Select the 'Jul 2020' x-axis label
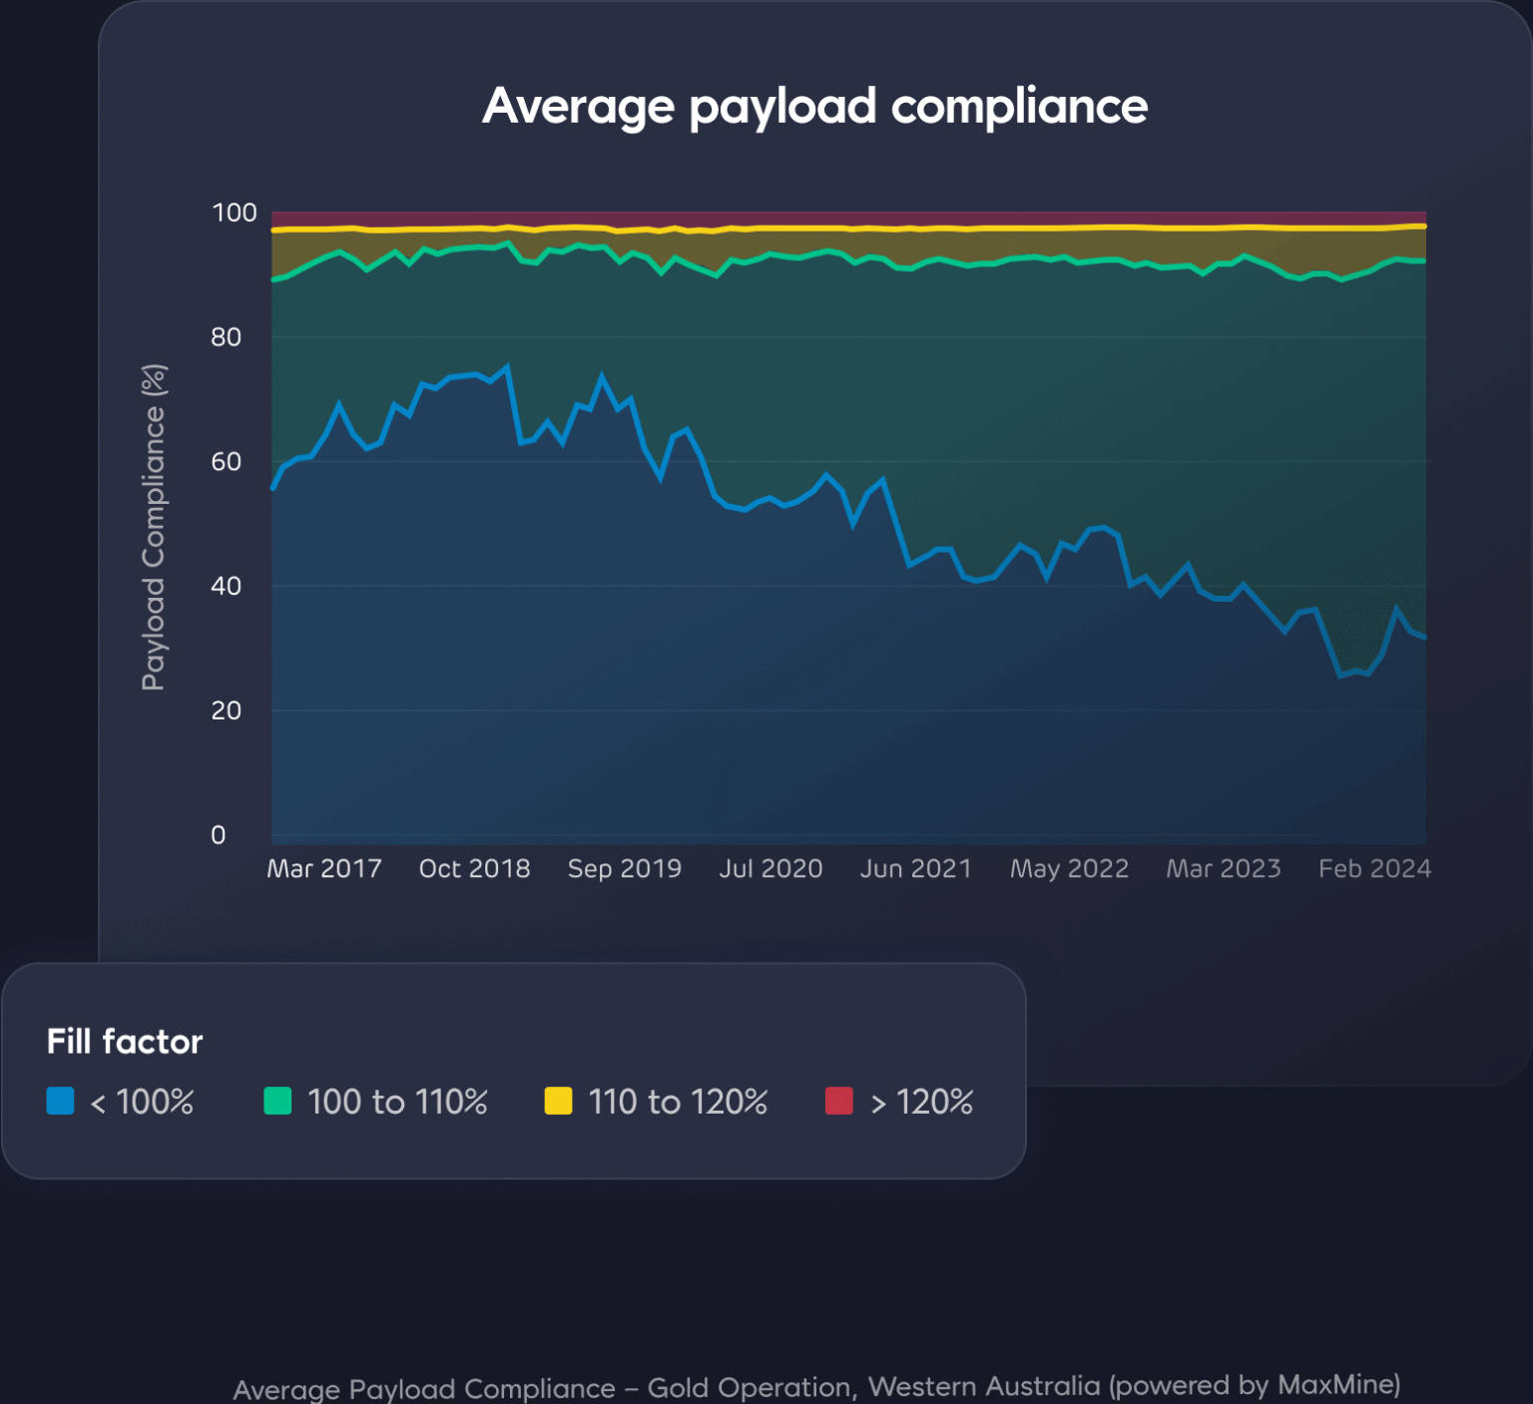 click(770, 868)
